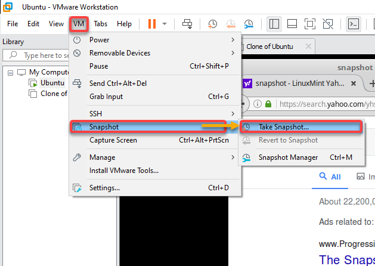Toggle the thumbnail bar view icon
This screenshot has width=375, height=266.
292,24
